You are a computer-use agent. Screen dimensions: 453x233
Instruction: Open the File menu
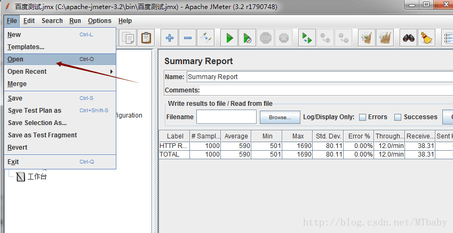click(x=12, y=21)
